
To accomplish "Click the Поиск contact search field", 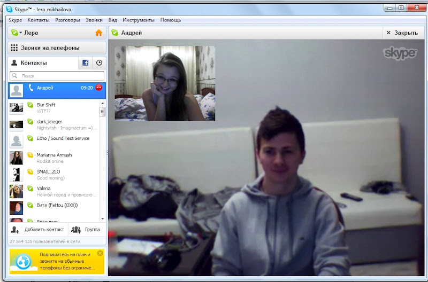I will (57, 76).
